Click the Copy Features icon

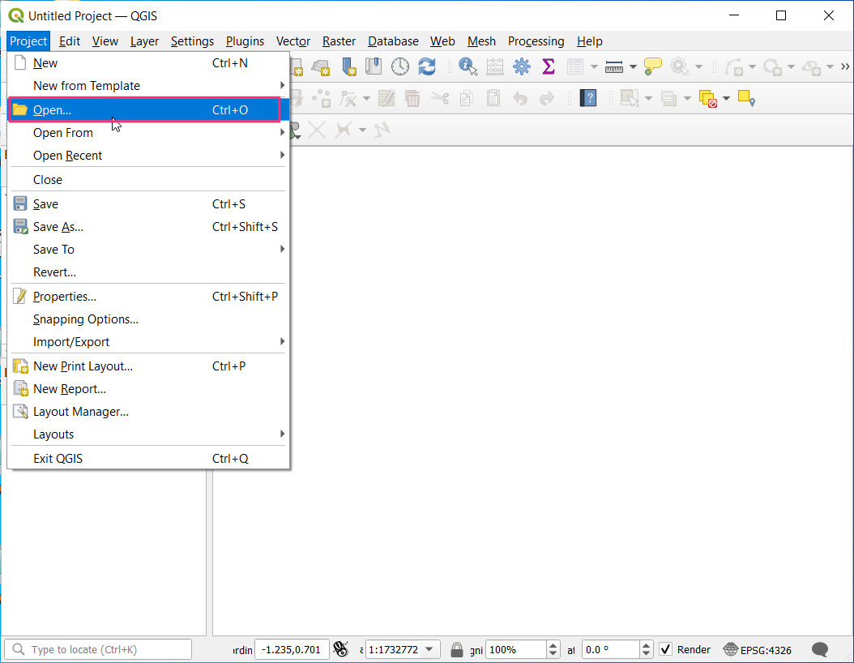[466, 99]
